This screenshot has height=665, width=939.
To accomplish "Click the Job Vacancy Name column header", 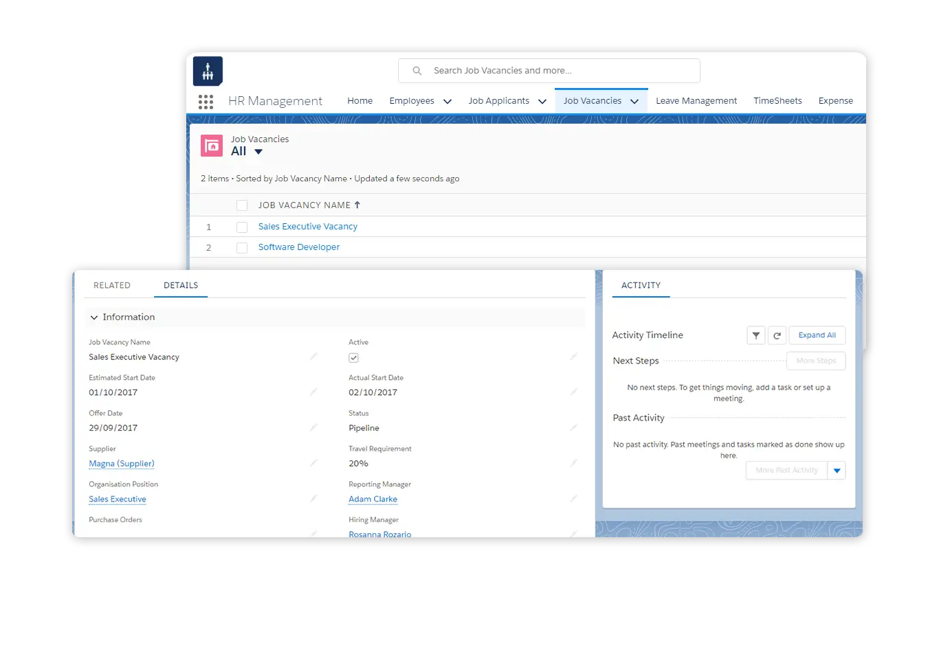I will coord(305,205).
